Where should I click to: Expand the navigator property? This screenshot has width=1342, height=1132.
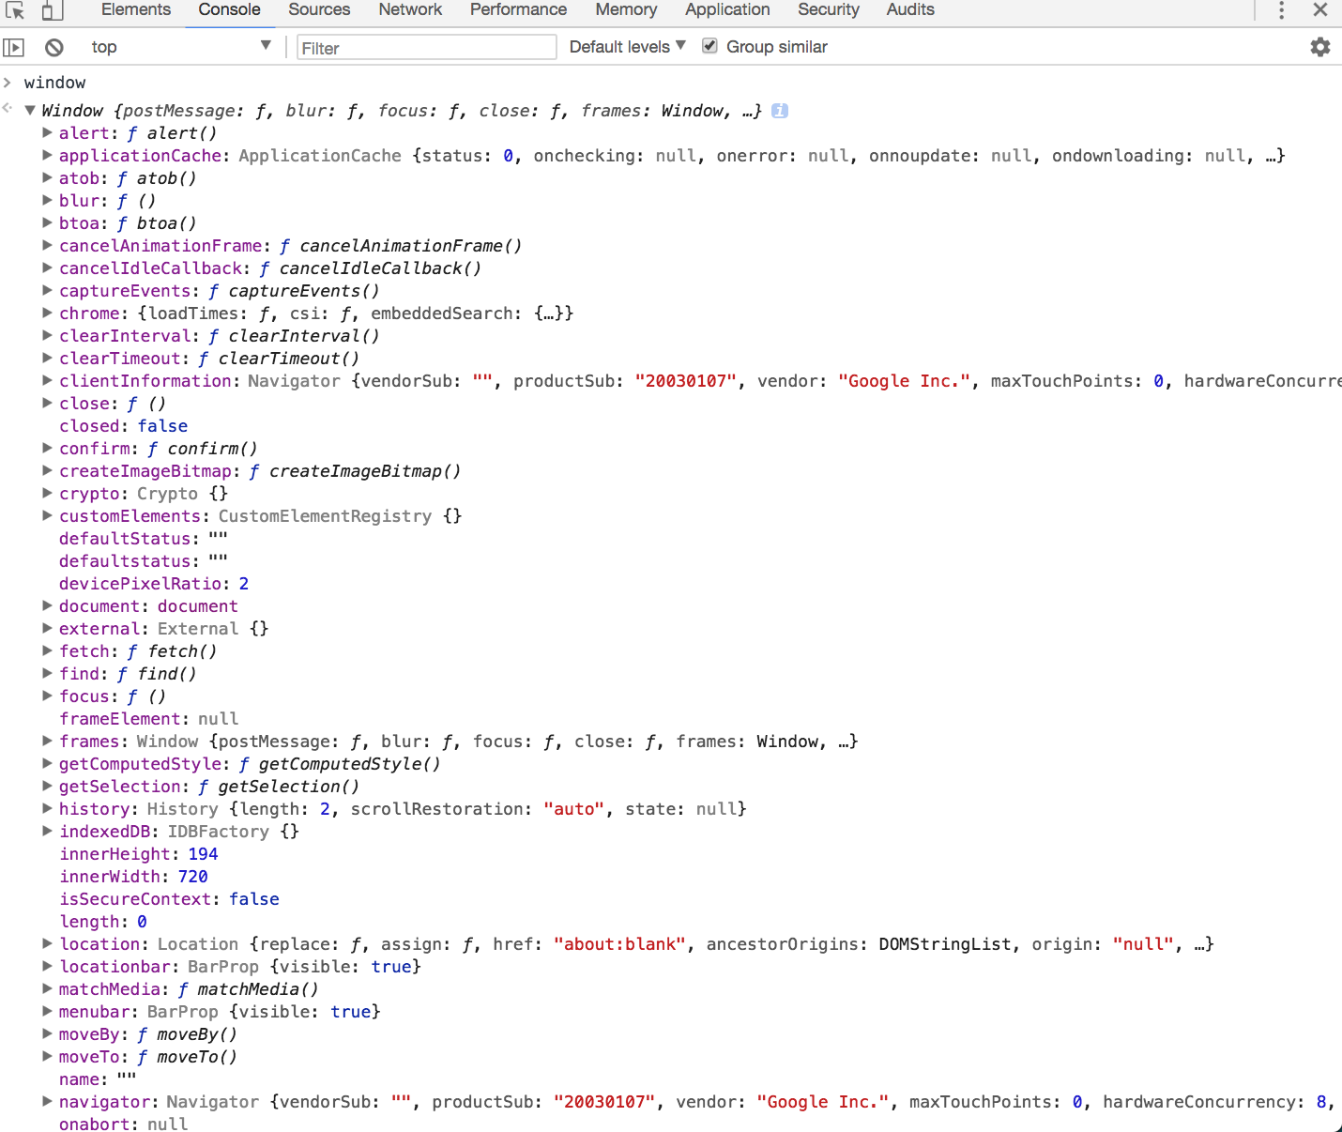tap(47, 1102)
